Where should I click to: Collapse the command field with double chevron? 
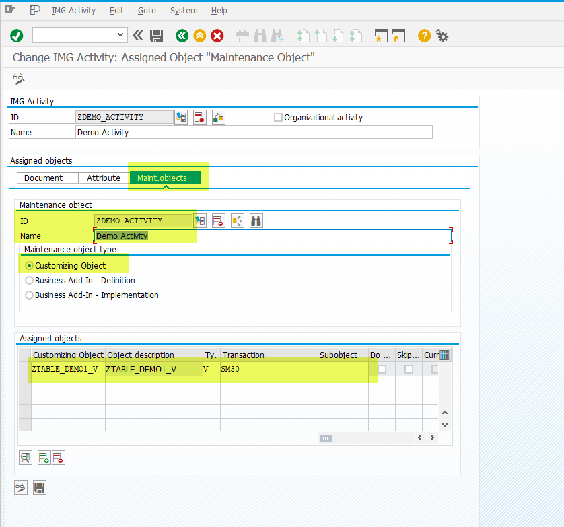click(x=138, y=35)
